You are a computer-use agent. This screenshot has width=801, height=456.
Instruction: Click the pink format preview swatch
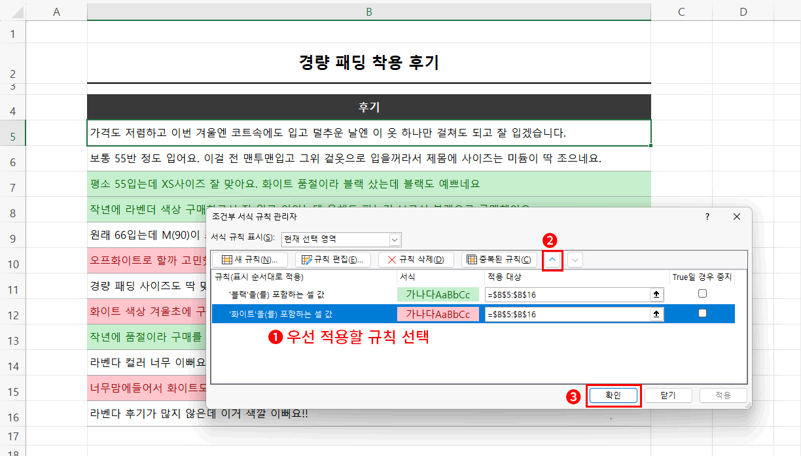(x=438, y=314)
